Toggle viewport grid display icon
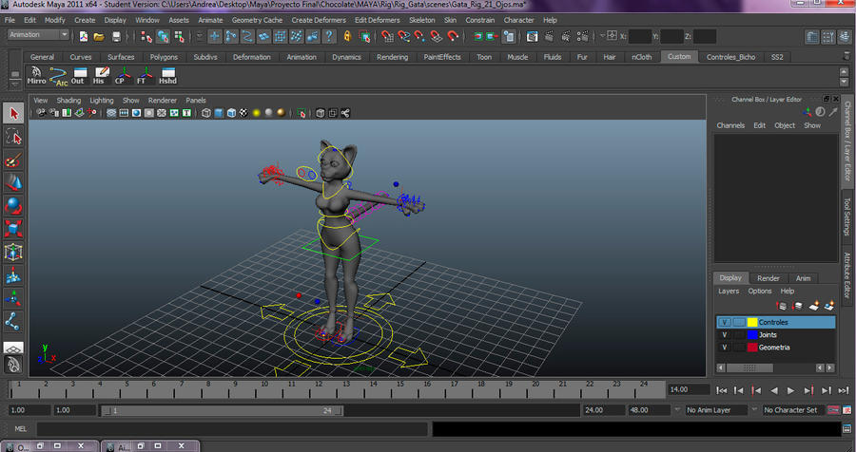 (x=111, y=113)
